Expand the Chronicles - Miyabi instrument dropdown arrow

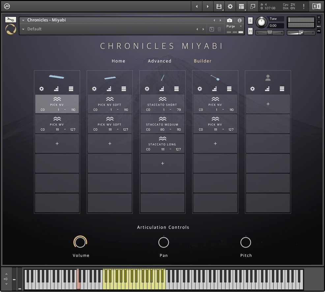[x=23, y=20]
